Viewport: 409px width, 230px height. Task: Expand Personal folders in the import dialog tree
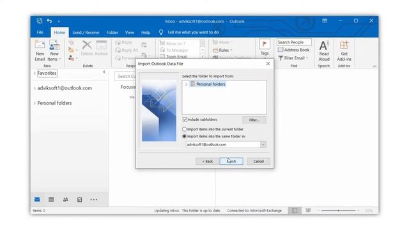click(186, 84)
